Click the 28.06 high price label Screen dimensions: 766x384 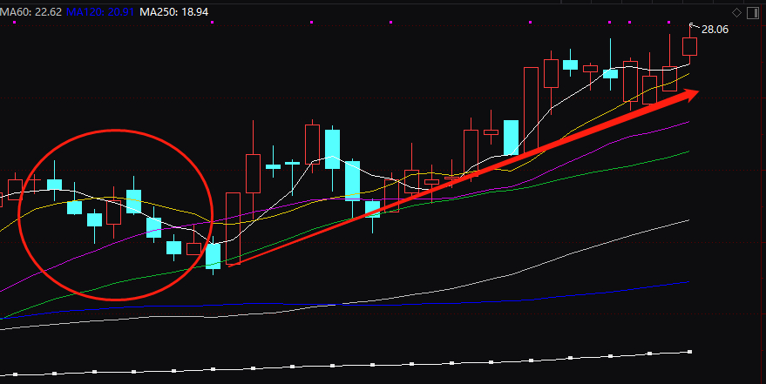click(715, 30)
